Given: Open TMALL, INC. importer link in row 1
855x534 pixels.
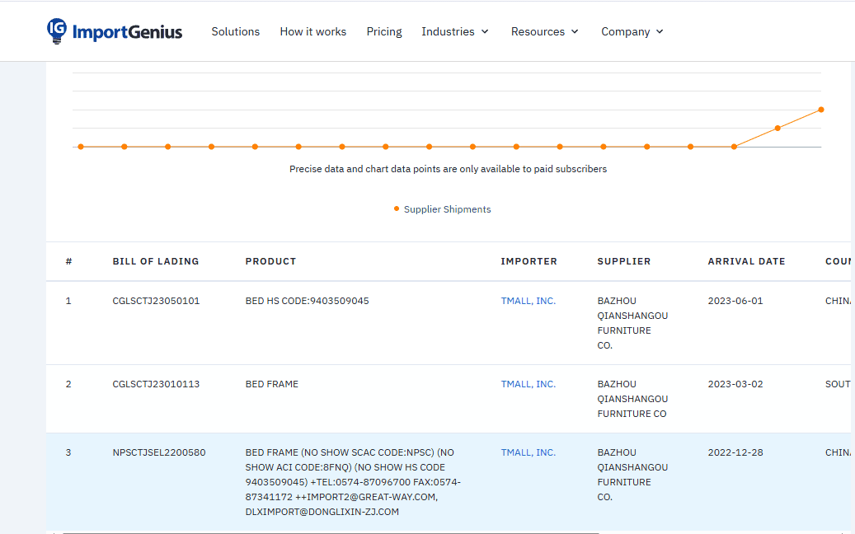Looking at the screenshot, I should [529, 301].
